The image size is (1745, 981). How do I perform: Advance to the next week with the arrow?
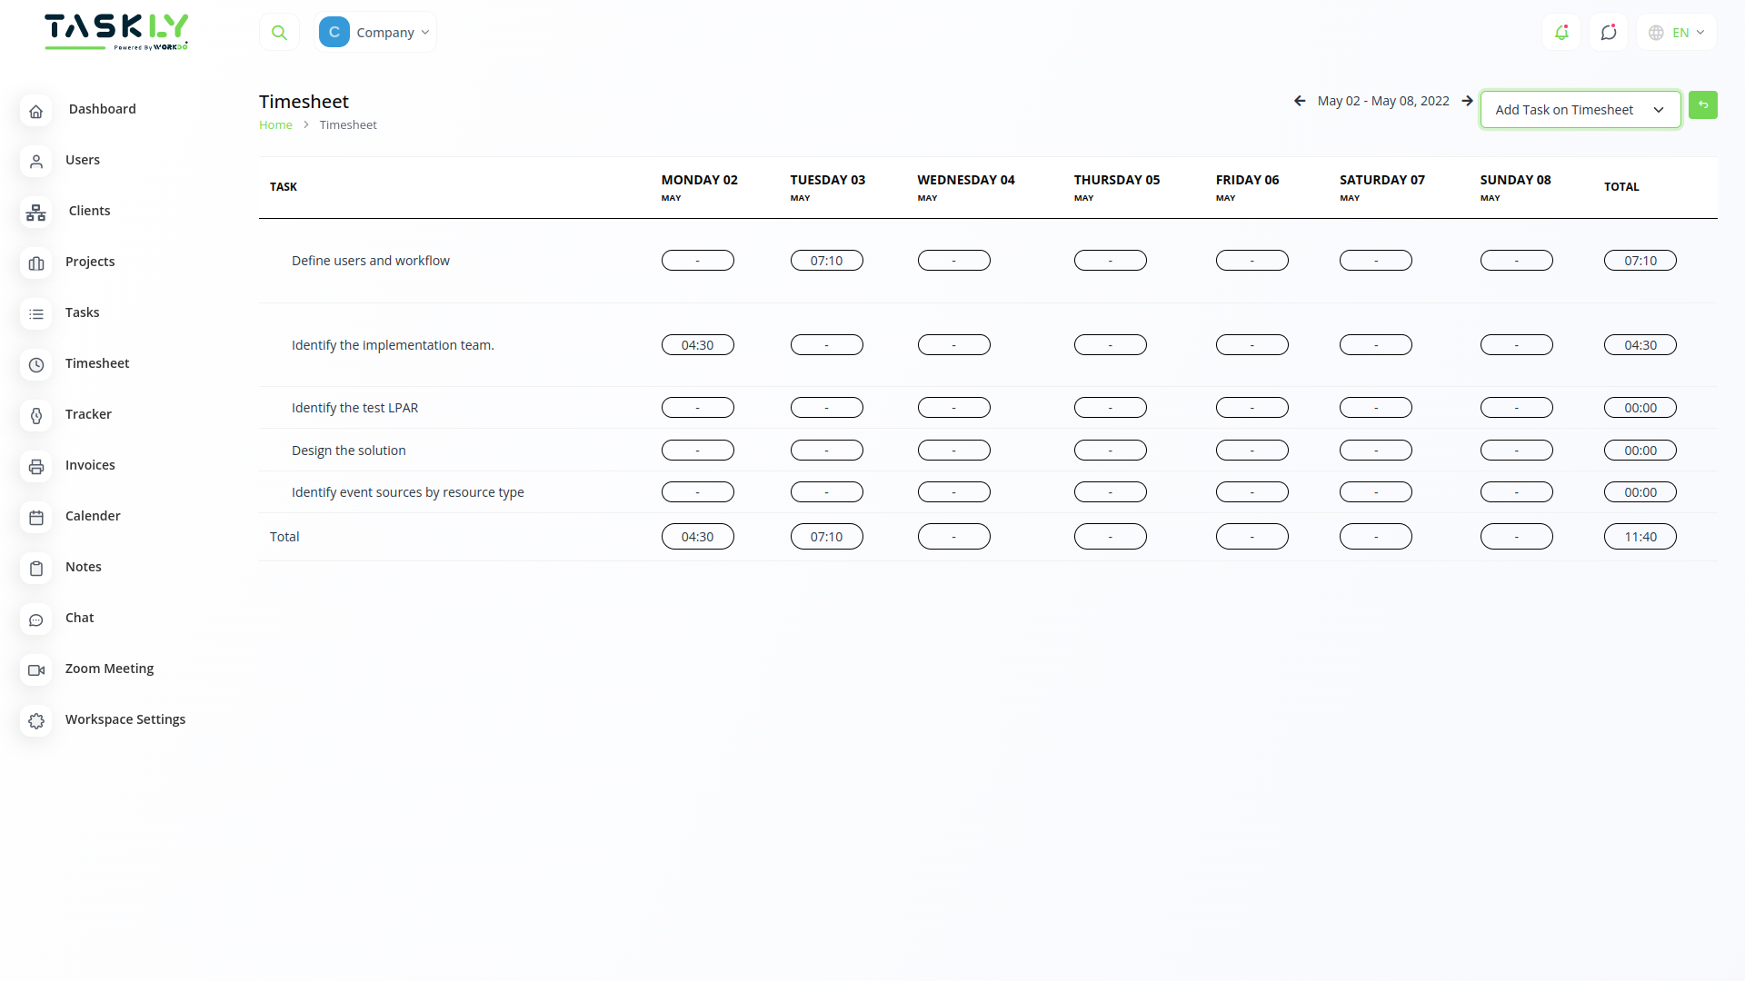(x=1468, y=101)
